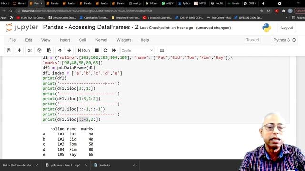This screenshot has width=305, height=171.
Task: Open the Cell menu
Action: click(82, 40)
